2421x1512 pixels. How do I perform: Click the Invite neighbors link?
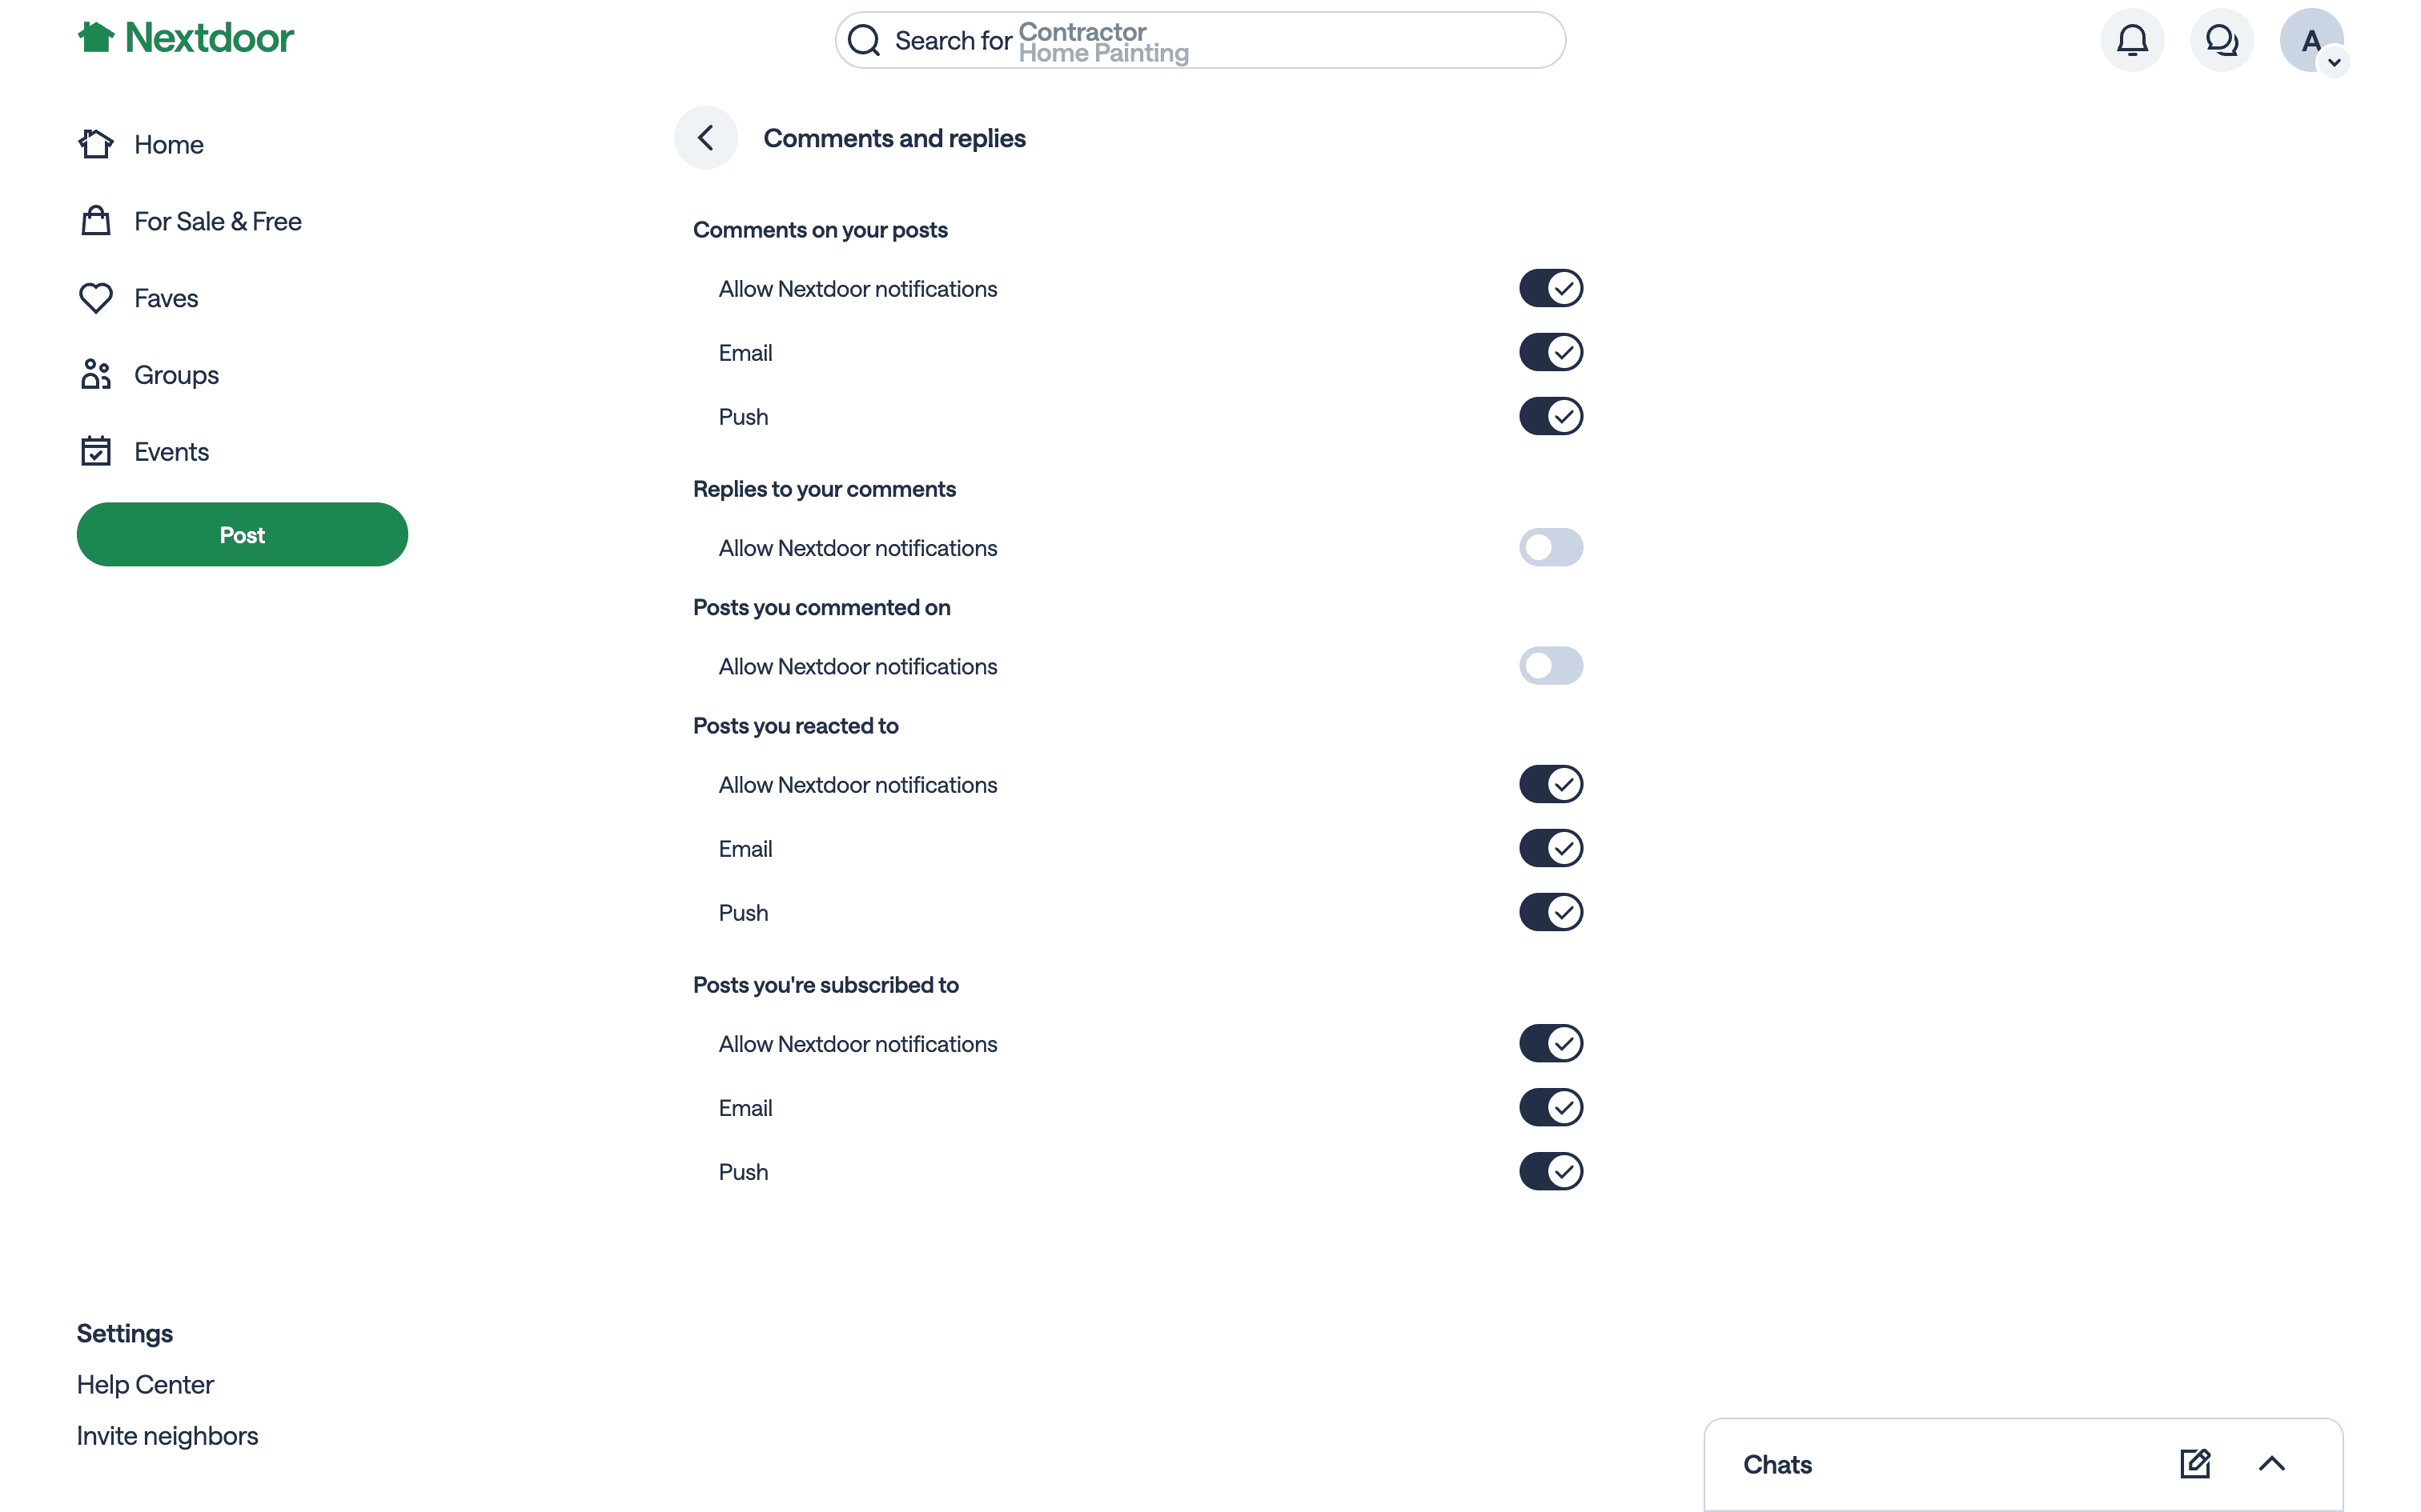pyautogui.click(x=167, y=1436)
